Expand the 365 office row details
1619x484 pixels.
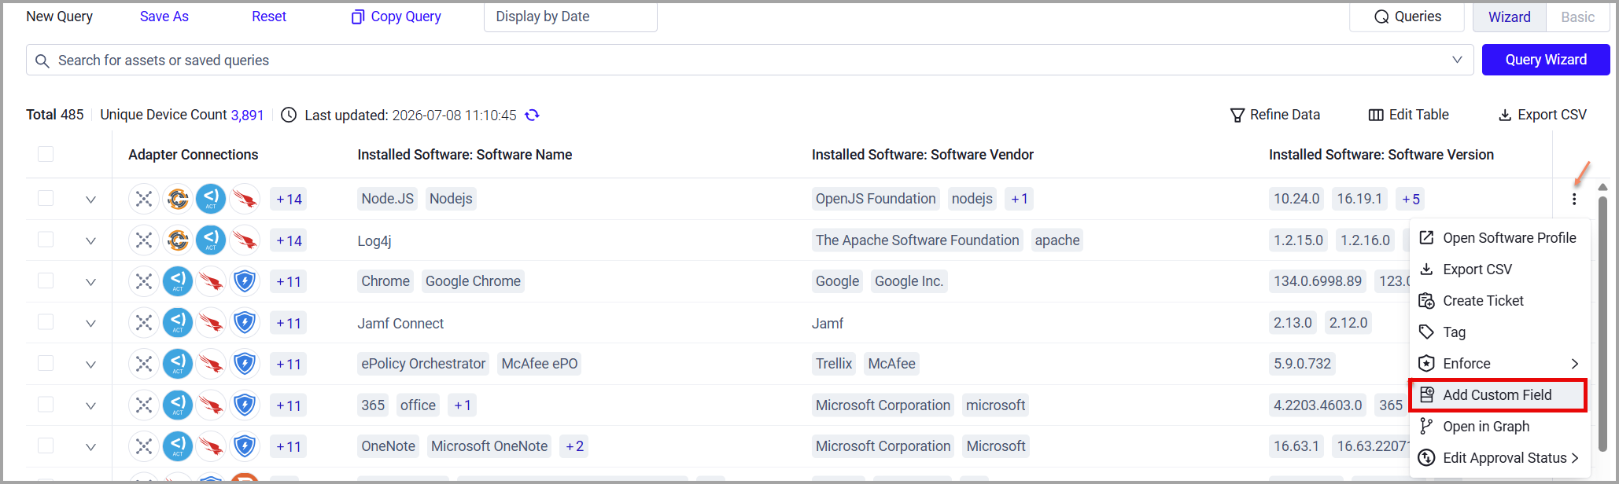(x=90, y=405)
